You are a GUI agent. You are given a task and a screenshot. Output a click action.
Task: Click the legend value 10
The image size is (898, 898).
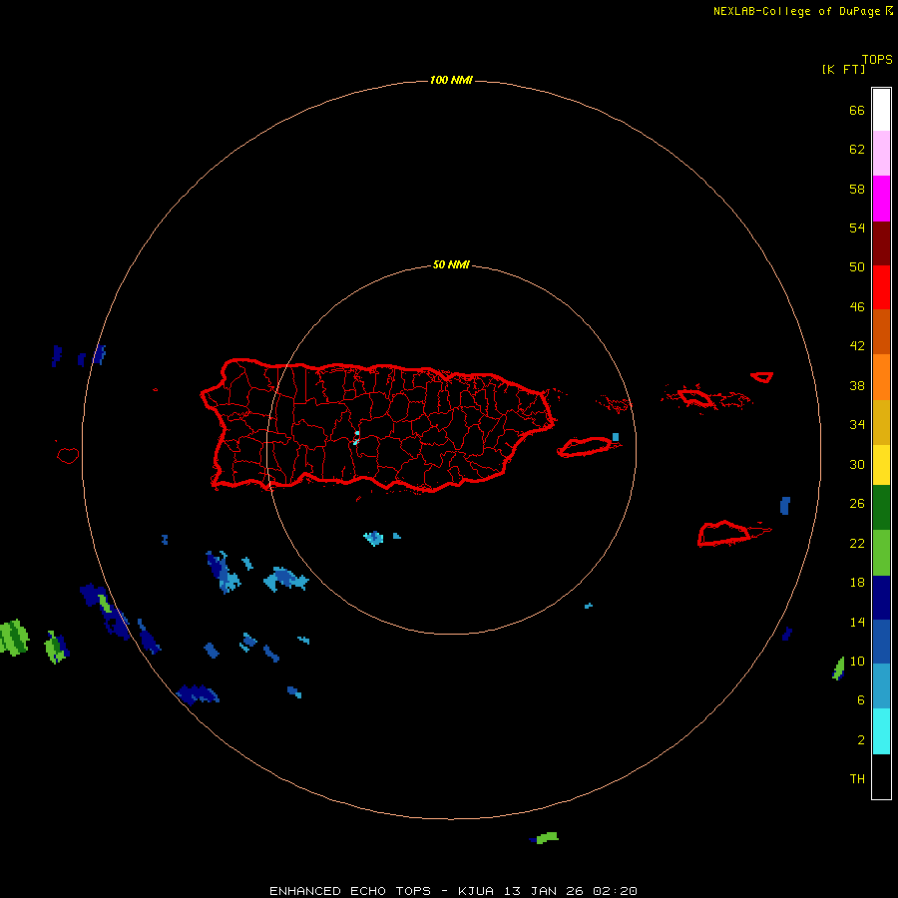[x=857, y=661]
